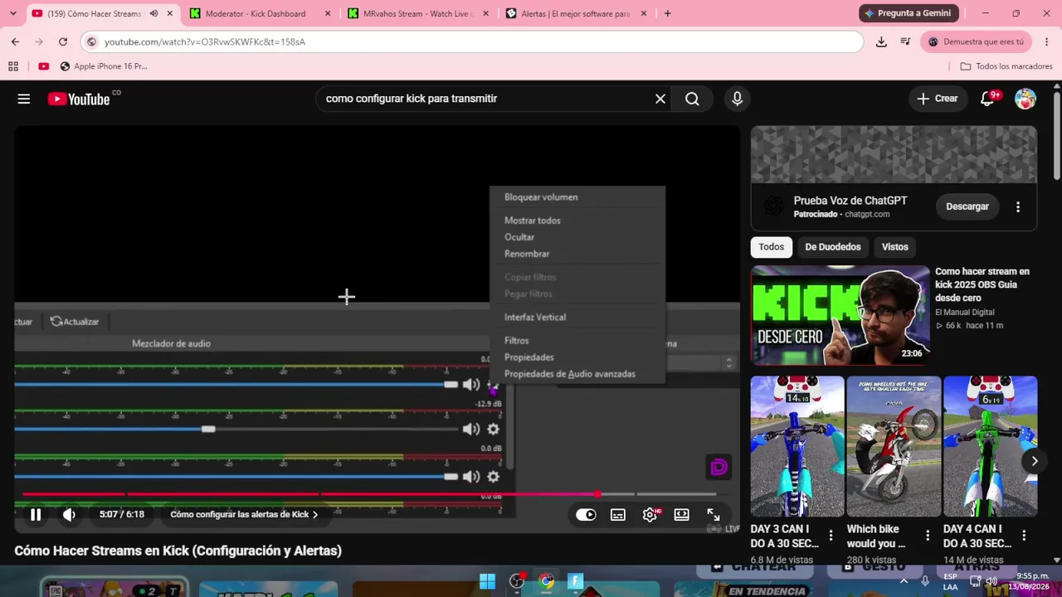This screenshot has height=597, width=1062.
Task: Open chapter 'Cómo configurar las alertas de Kick'
Action: [x=244, y=514]
